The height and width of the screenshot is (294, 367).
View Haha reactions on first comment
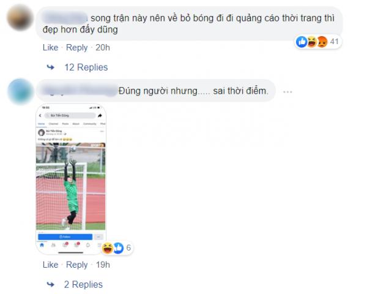(x=312, y=42)
